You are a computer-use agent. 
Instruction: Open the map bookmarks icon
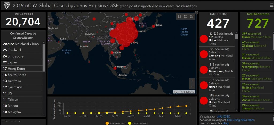(180, 17)
